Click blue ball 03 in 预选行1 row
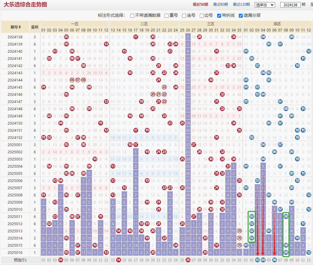This screenshot has width=313, height=265. tap(257, 260)
